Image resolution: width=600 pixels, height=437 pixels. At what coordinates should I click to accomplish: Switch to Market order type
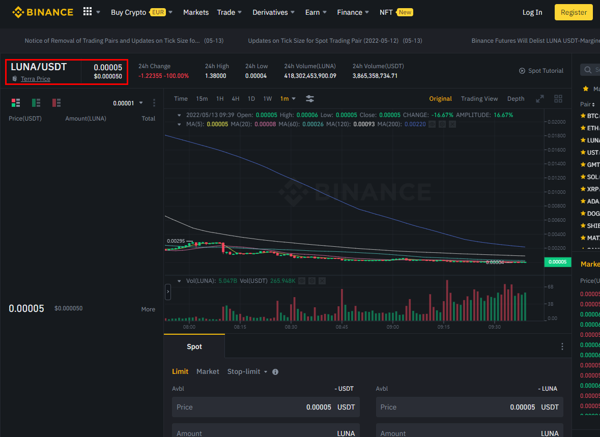tap(208, 371)
